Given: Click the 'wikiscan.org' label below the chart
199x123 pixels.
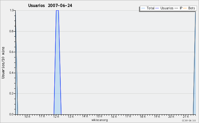Looking at the screenshot, I should tap(99, 120).
